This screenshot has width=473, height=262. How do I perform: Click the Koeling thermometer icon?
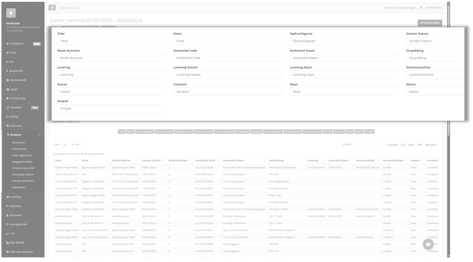[7, 117]
